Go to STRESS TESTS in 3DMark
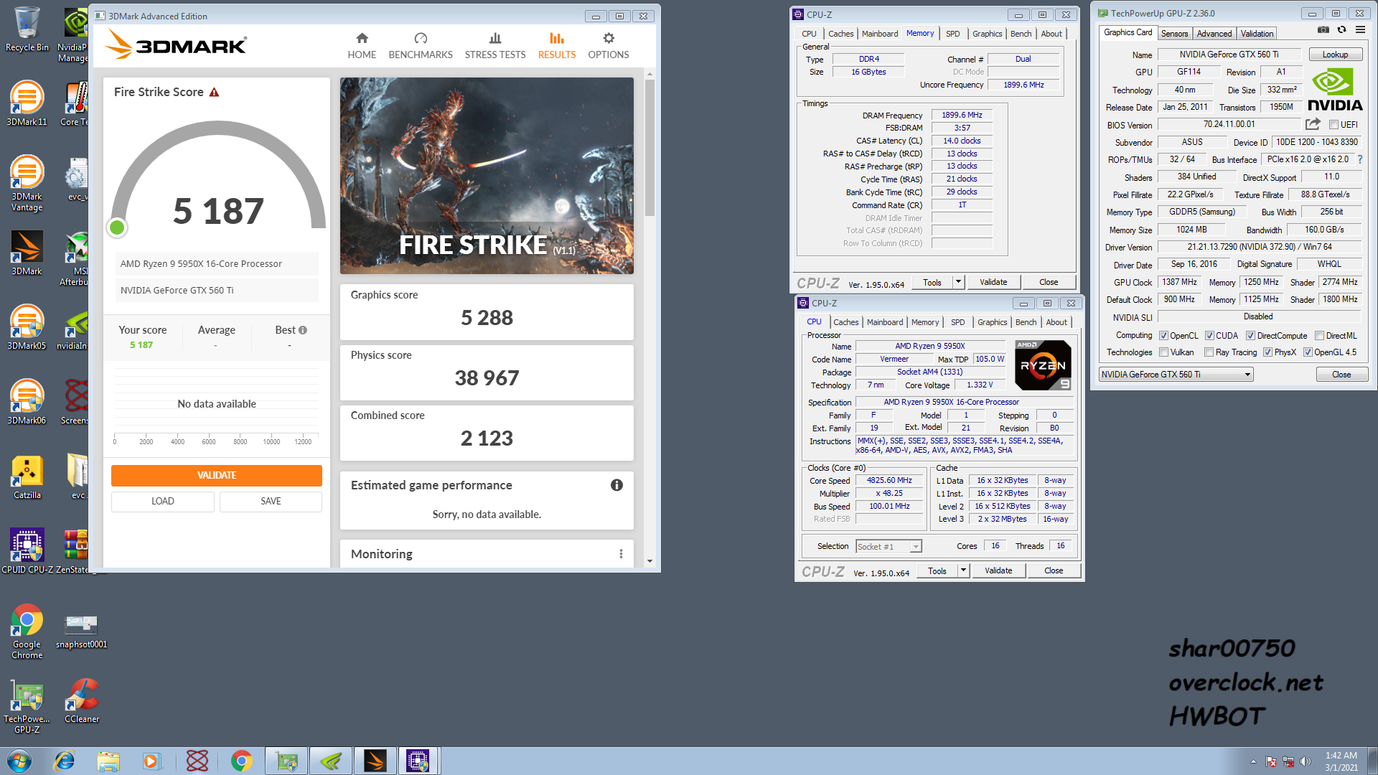The height and width of the screenshot is (775, 1378). 495,46
